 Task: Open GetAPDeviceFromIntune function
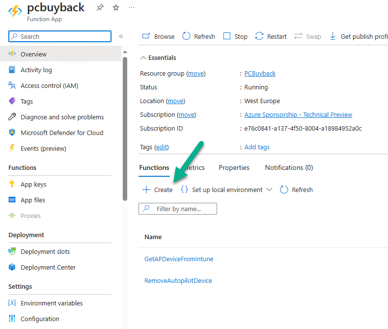coord(179,259)
